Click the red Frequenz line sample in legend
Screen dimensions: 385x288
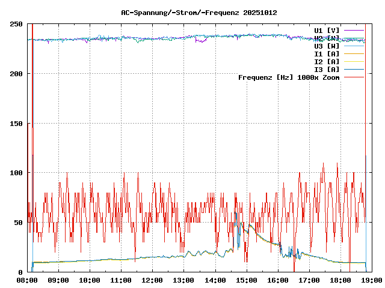point(354,77)
